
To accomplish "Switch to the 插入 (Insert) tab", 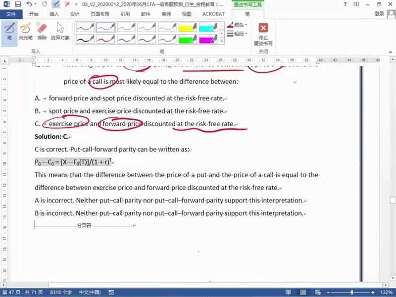I will pos(54,14).
